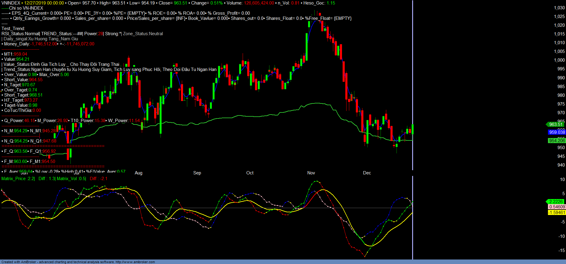Click the Dec label on the time axis

pyautogui.click(x=367, y=173)
